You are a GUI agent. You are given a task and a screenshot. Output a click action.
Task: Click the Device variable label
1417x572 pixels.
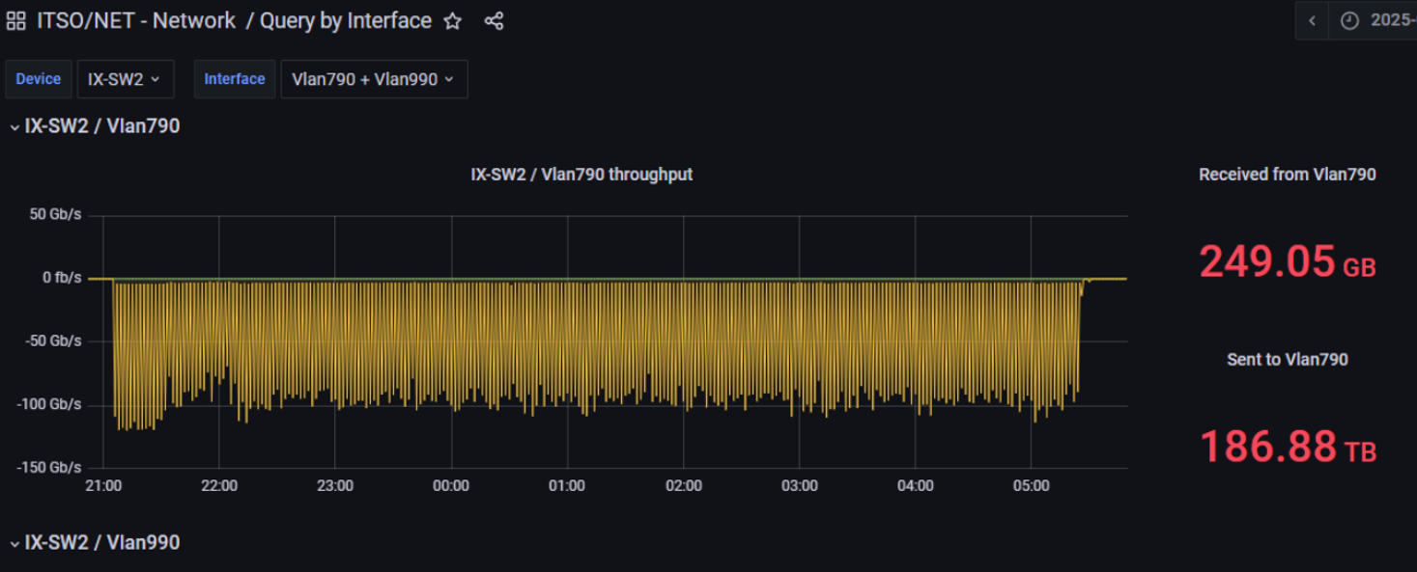pyautogui.click(x=39, y=79)
